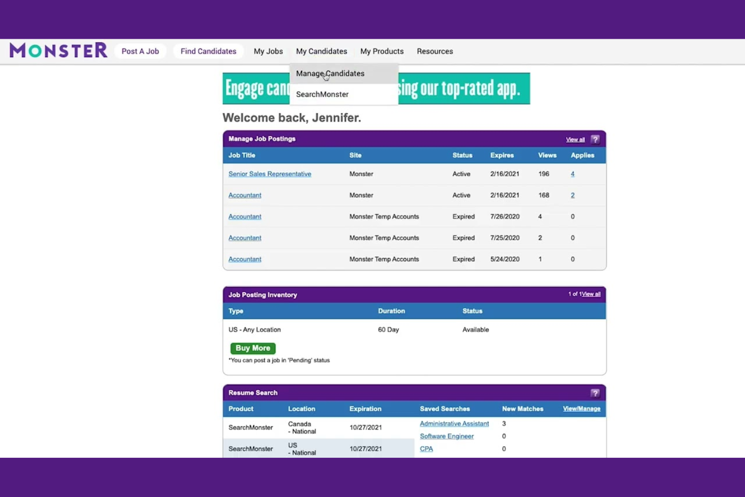This screenshot has width=745, height=497.
Task: Open the My Products menu
Action: tap(382, 51)
